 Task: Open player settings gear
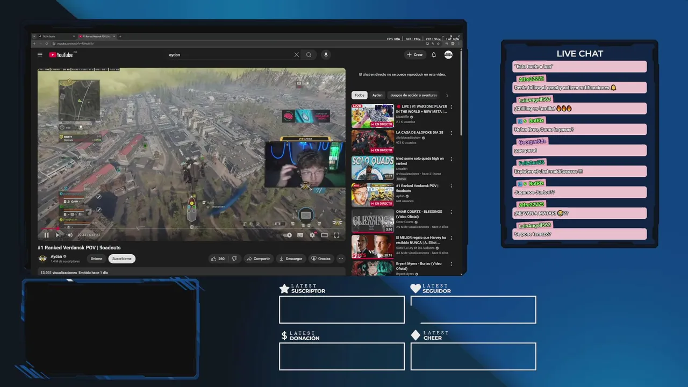pos(312,235)
